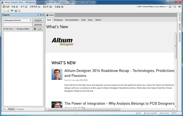The height and width of the screenshot is (116, 183).
Task: Pin the Projects panel
Action: pyautogui.click(x=41, y=15)
